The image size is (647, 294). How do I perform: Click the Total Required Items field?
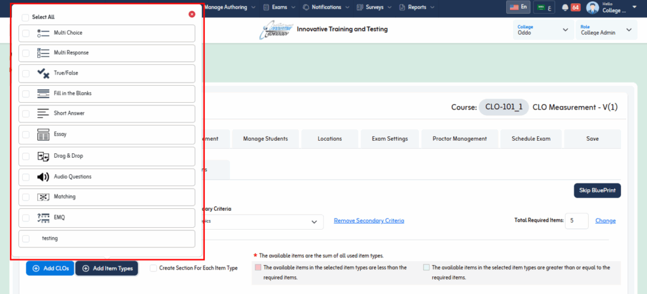[576, 221]
